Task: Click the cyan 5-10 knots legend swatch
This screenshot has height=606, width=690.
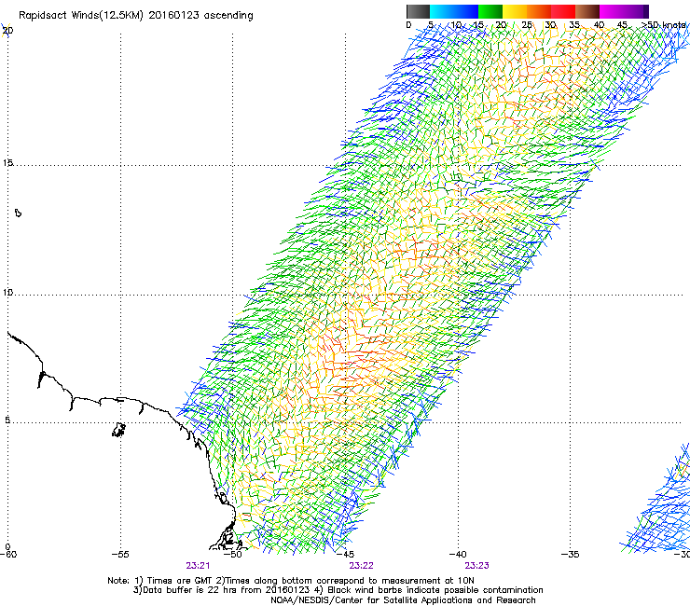Action: (442, 11)
